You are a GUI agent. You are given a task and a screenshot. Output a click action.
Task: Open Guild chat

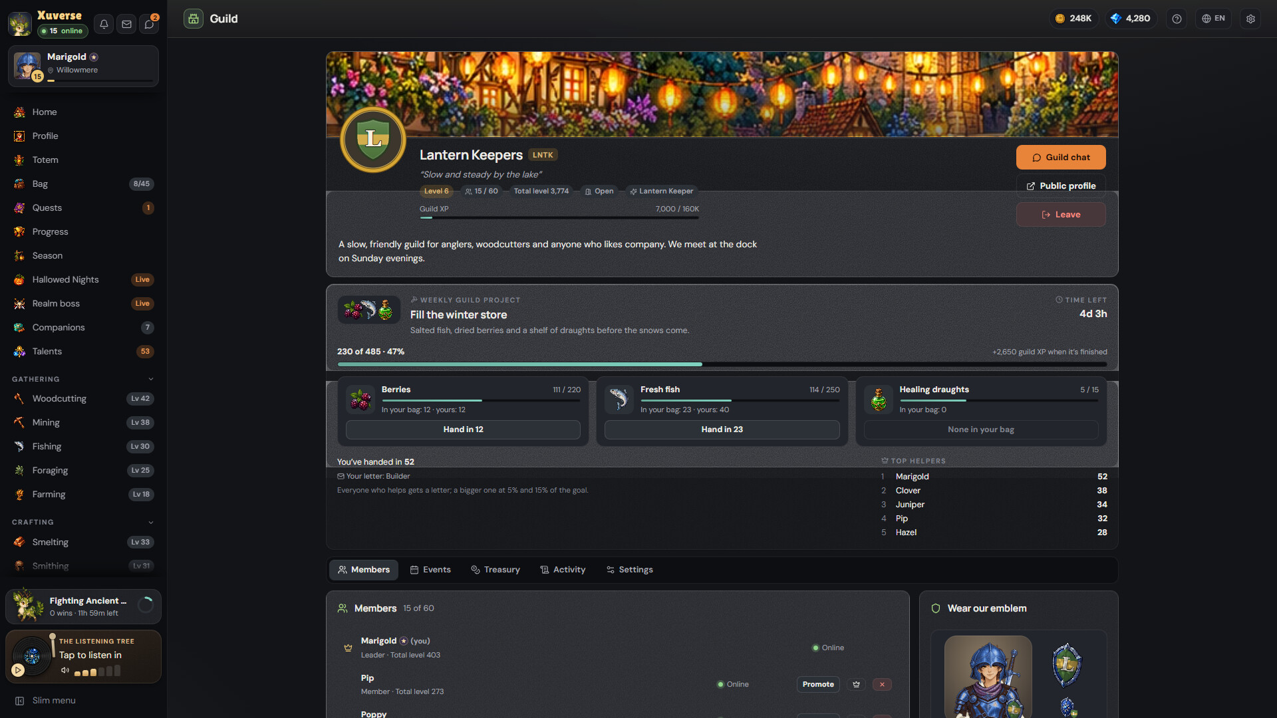click(x=1061, y=158)
